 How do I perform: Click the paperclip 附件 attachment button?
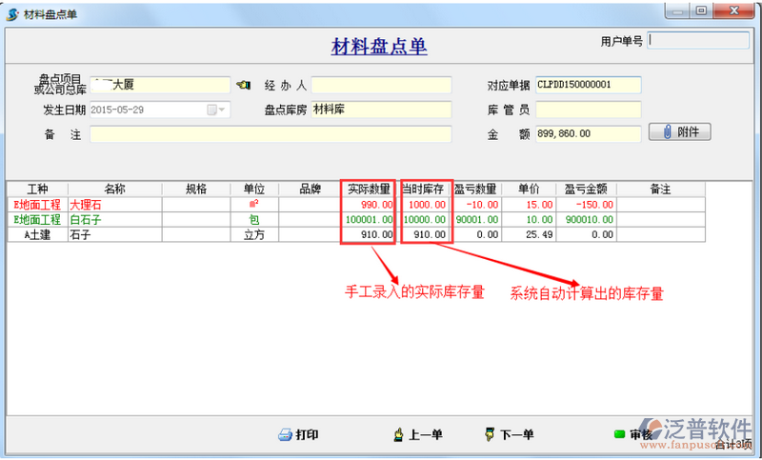[679, 131]
